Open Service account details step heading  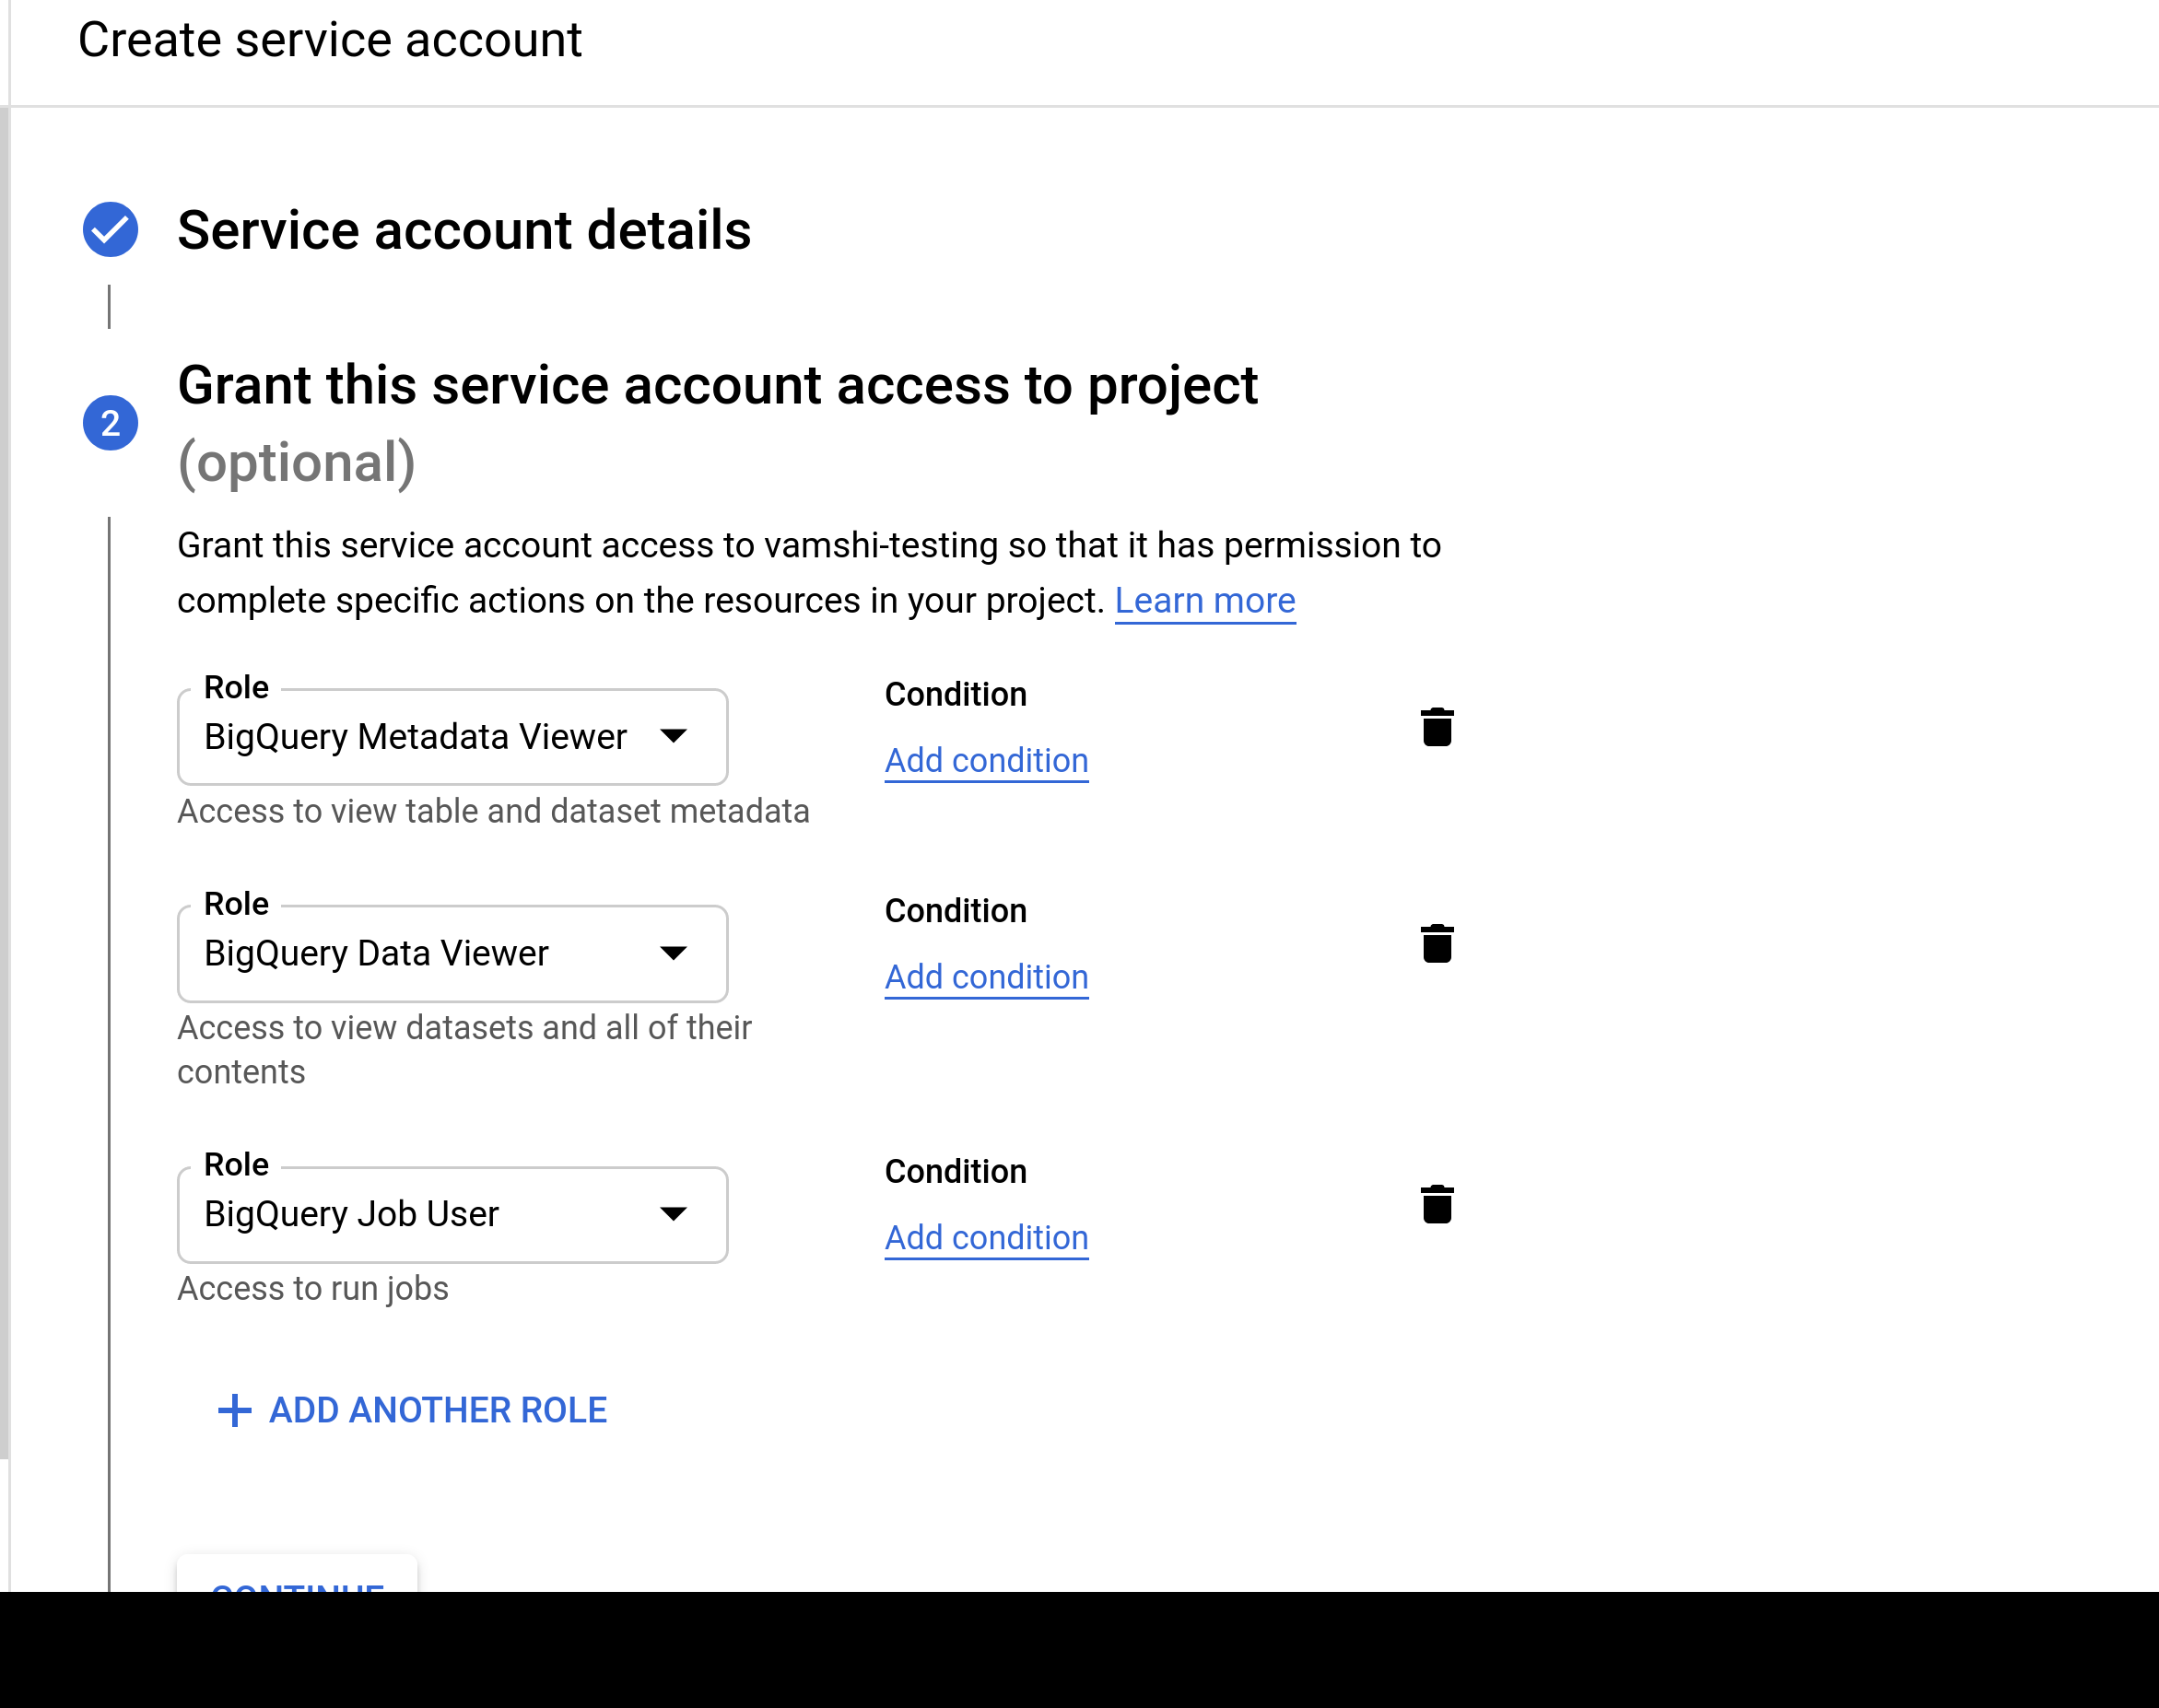point(464,230)
